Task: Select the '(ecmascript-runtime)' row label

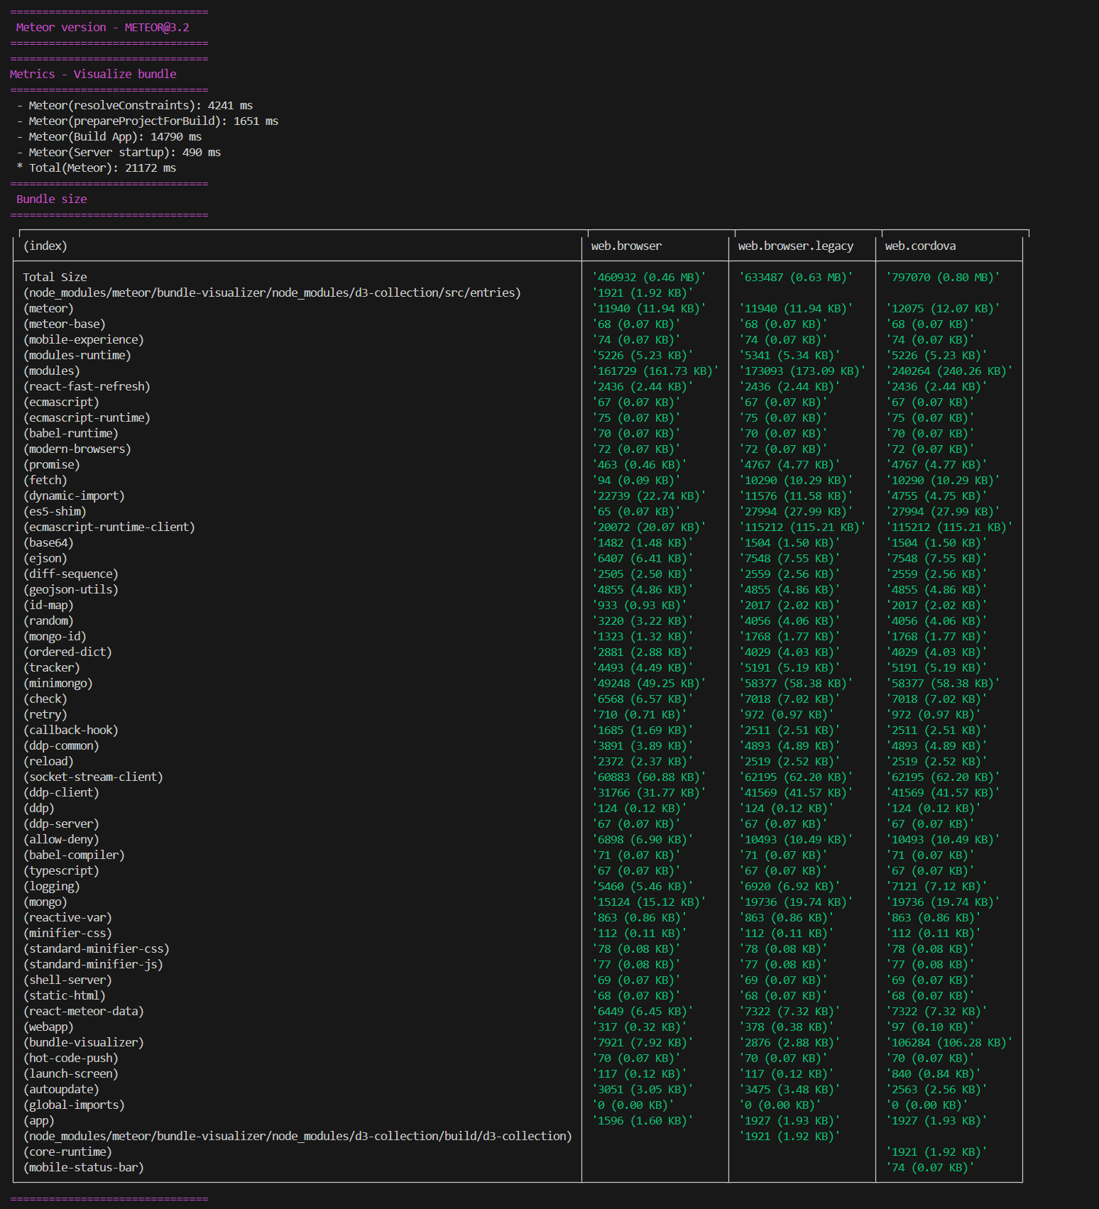Action: click(x=87, y=417)
